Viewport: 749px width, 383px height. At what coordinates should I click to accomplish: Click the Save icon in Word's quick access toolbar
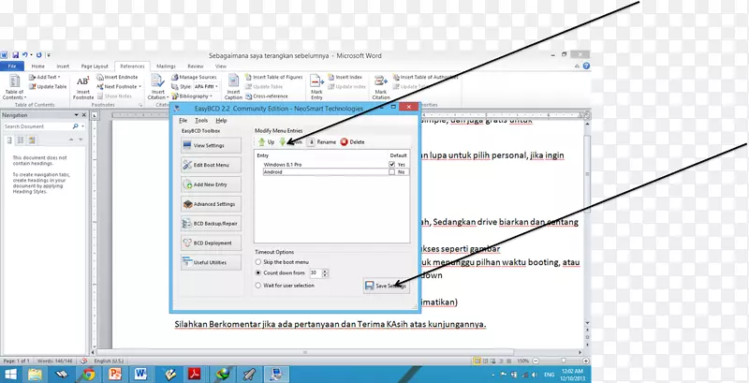click(15, 55)
